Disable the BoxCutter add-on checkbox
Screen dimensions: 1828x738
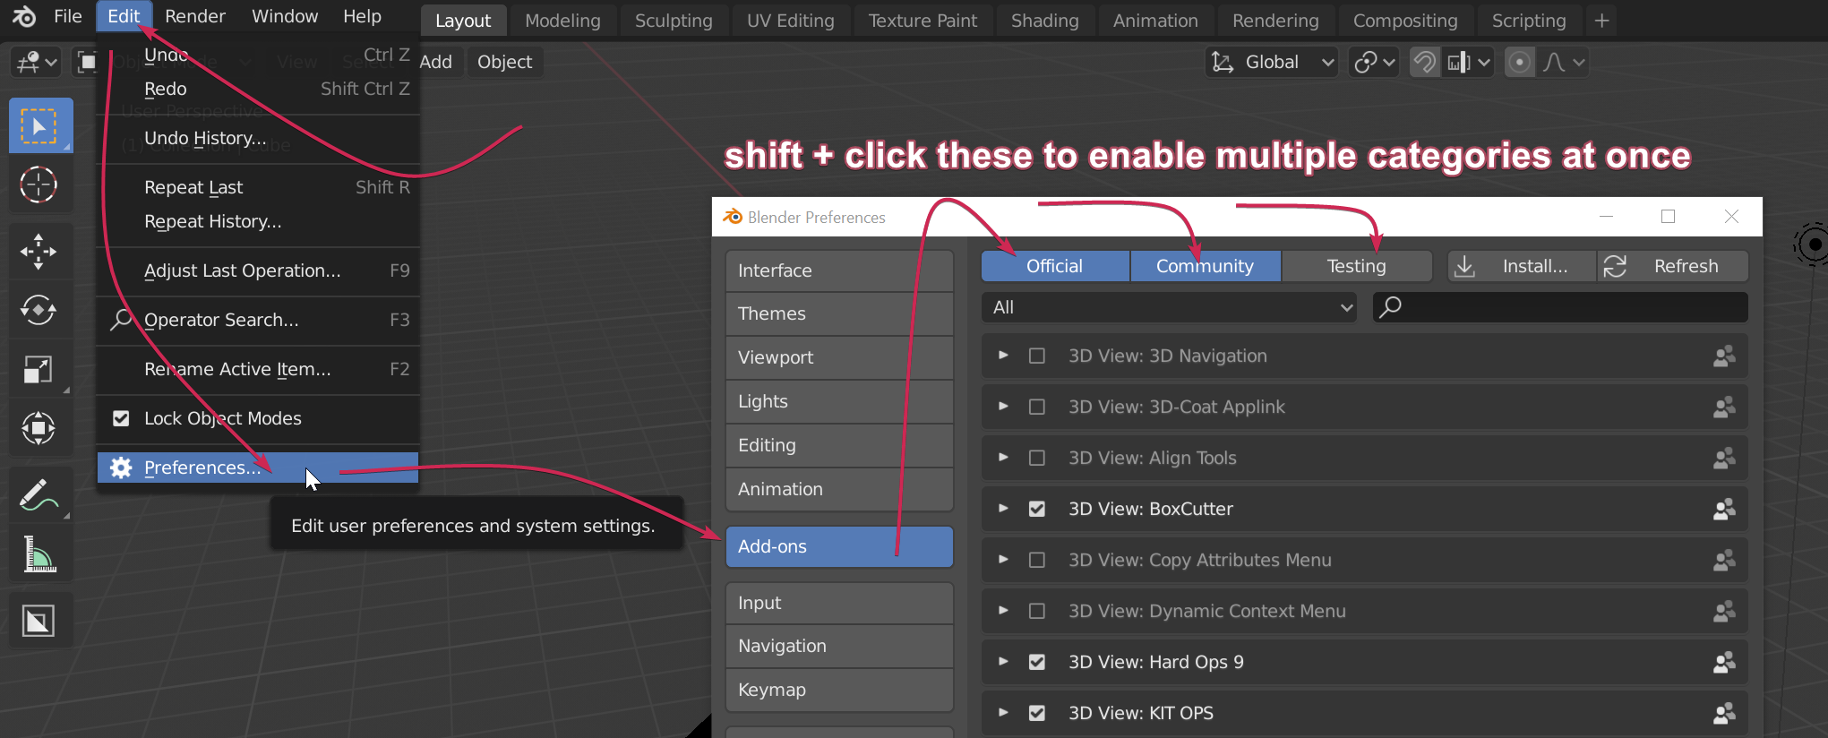point(1037,509)
